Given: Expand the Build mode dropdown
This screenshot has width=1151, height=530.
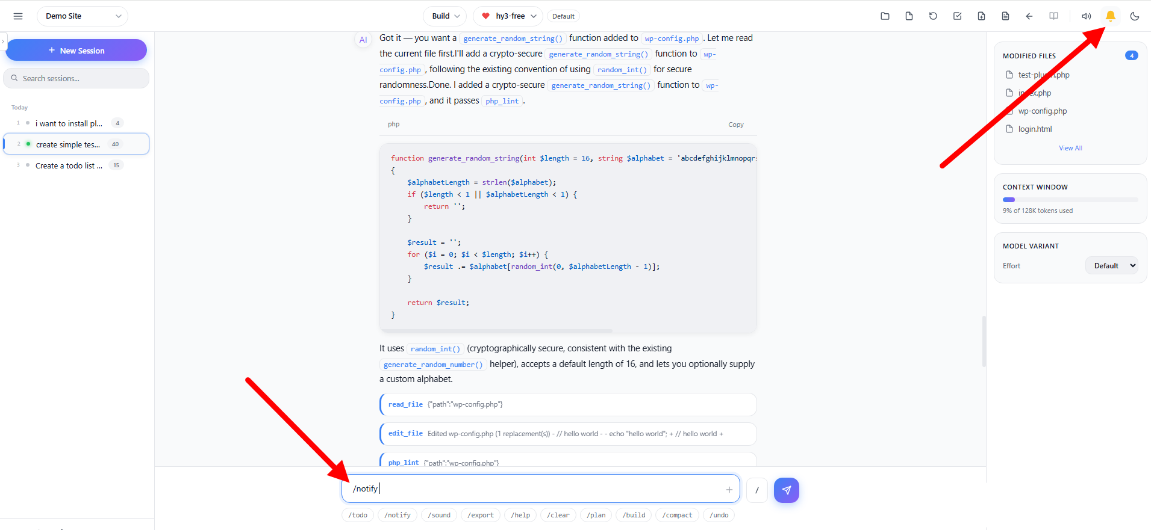Looking at the screenshot, I should pyautogui.click(x=445, y=16).
